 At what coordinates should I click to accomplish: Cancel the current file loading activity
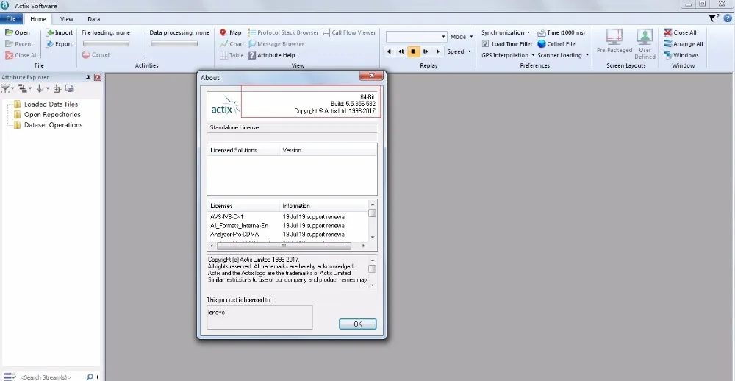96,54
